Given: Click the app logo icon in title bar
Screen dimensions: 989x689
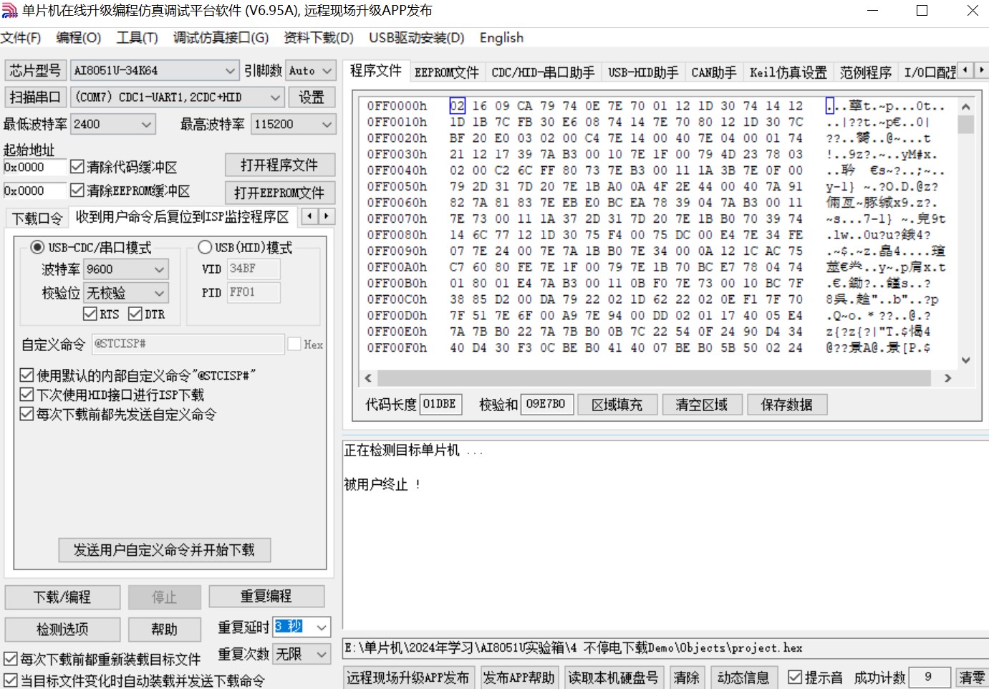Looking at the screenshot, I should pos(9,11).
